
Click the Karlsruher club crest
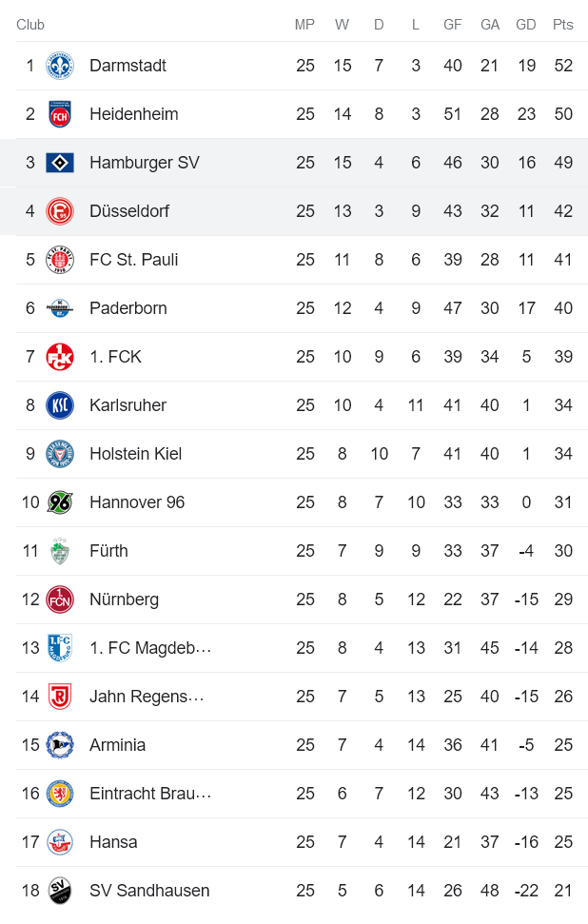click(60, 405)
